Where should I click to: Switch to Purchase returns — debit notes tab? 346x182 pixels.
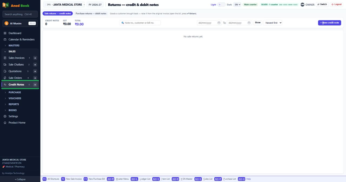[91, 14]
